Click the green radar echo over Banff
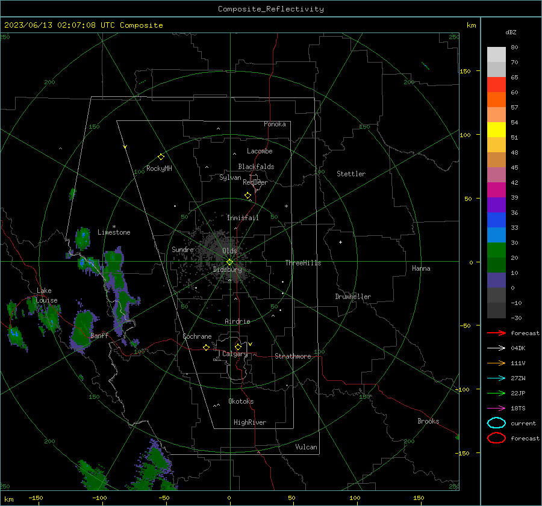 [83, 330]
